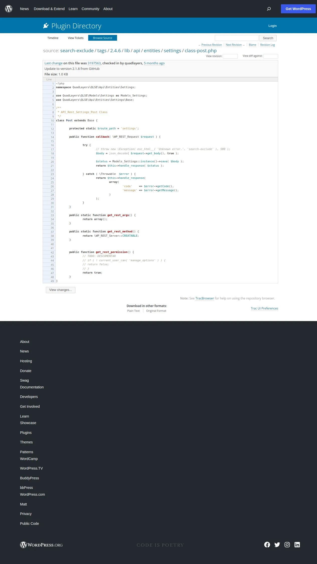Open the News menu in the top navigation
317x564 pixels.
[24, 9]
